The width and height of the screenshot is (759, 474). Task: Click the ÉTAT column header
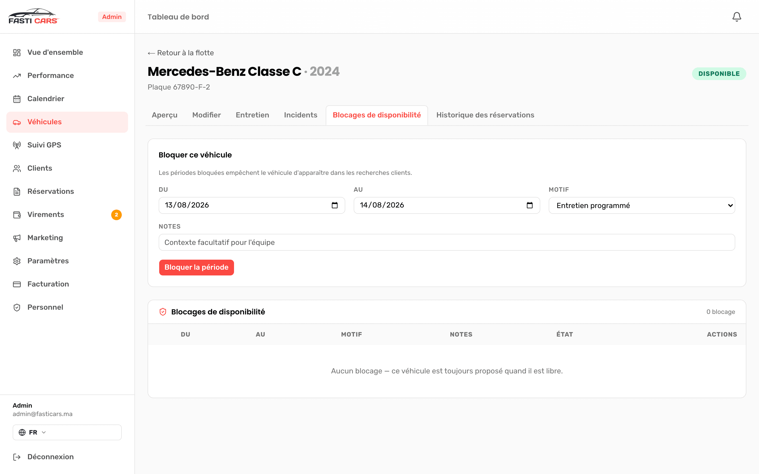[x=565, y=334]
